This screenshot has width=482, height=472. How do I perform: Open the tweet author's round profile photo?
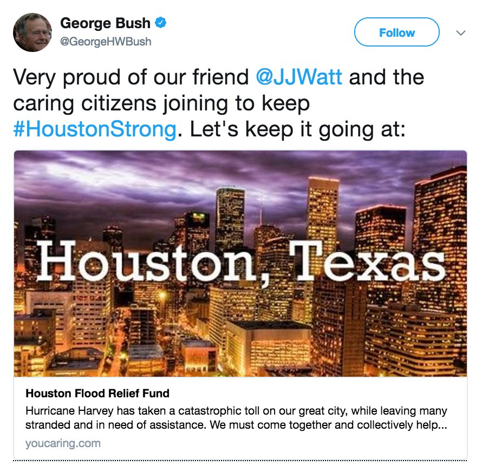(32, 32)
